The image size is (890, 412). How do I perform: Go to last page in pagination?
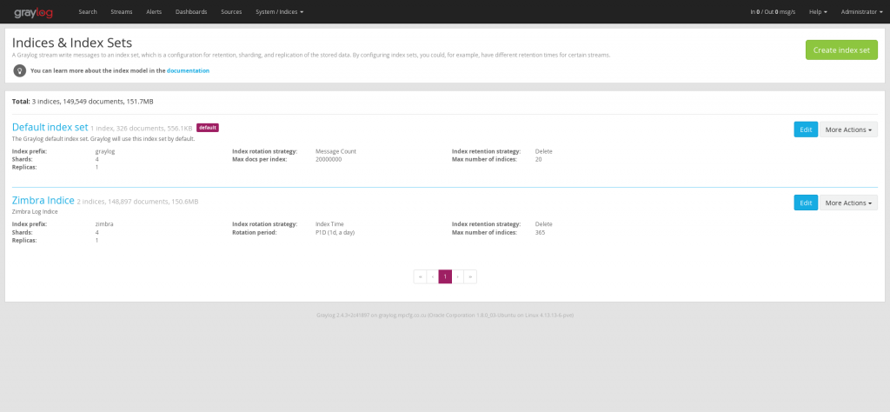[470, 276]
